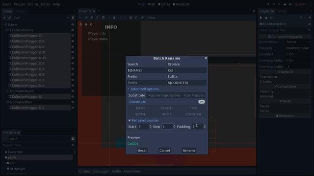
Task: Toggle the Disabled On checkbox
Action: point(287,54)
